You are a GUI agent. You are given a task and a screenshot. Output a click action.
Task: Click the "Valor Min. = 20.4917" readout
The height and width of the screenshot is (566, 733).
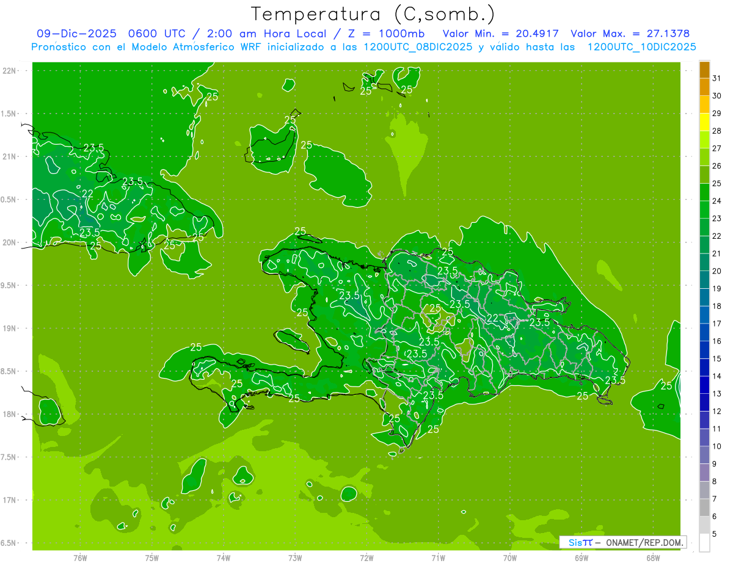pos(501,34)
